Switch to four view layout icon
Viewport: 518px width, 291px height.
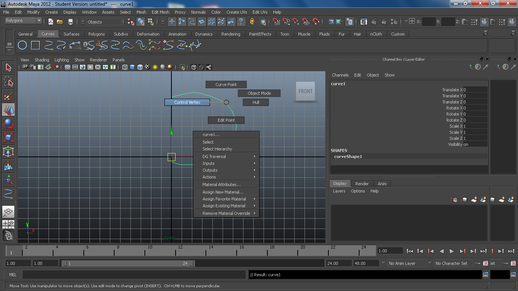coord(8,224)
